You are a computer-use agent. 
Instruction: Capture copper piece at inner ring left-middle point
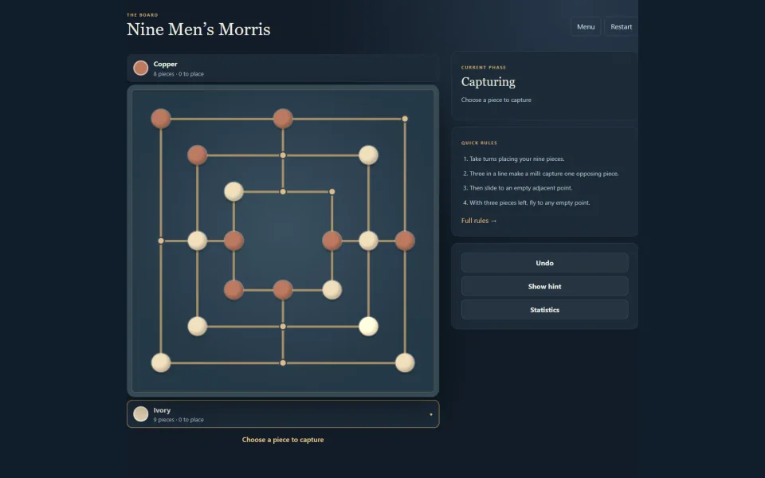233,241
